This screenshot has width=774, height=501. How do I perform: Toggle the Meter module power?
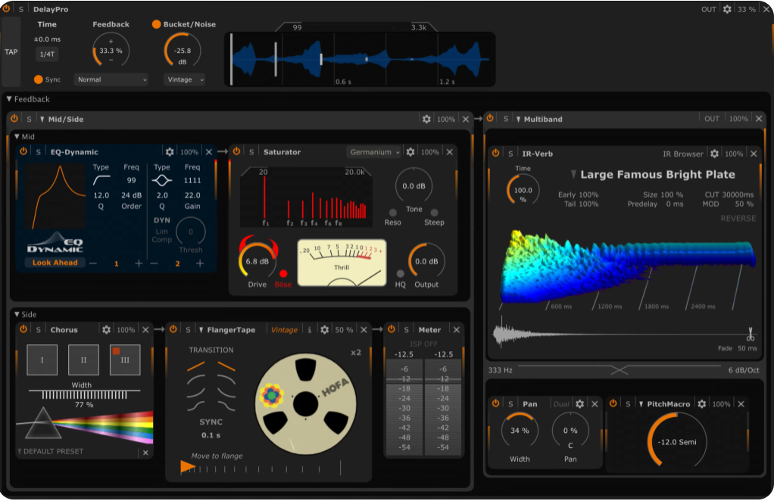tap(392, 329)
